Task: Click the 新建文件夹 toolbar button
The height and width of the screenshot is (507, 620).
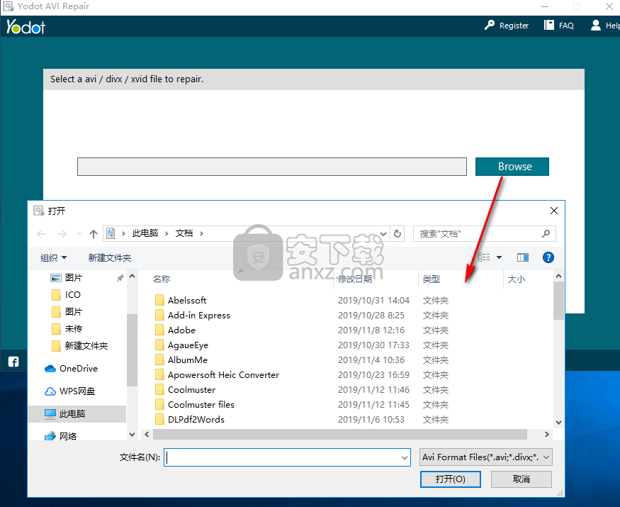Action: coord(110,257)
